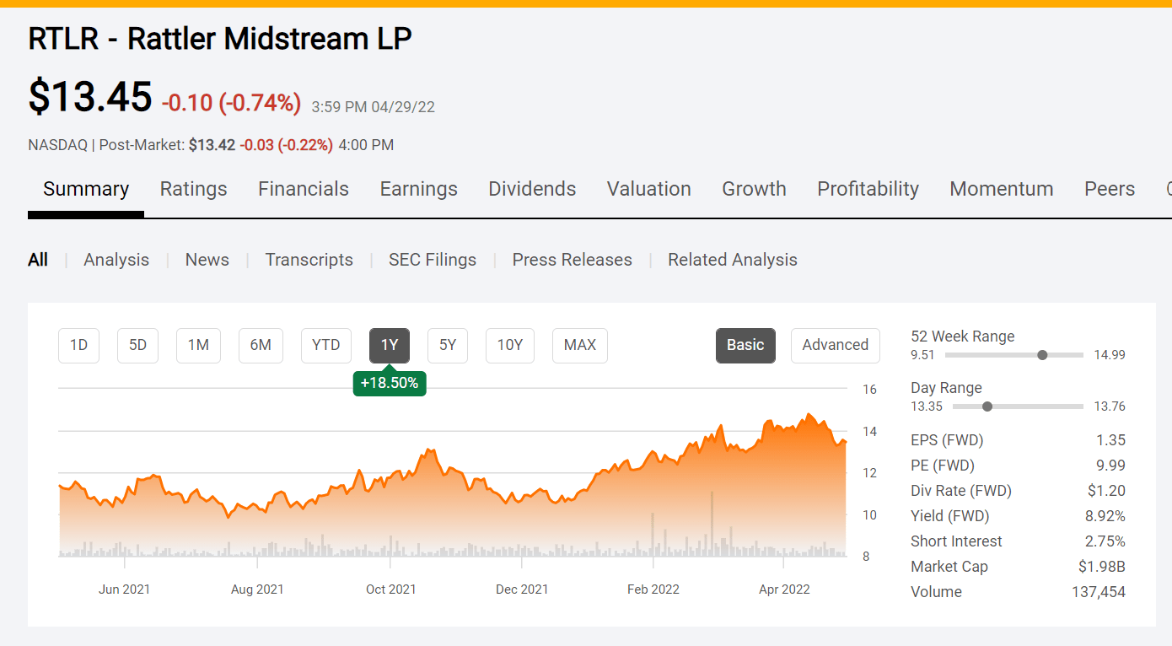Set chart range to 1D
The image size is (1172, 646).
78,345
